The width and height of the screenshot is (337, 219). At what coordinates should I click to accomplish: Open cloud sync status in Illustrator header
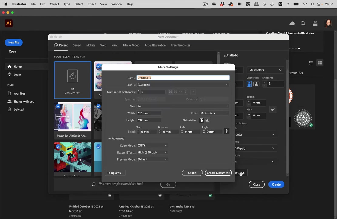pyautogui.click(x=292, y=23)
